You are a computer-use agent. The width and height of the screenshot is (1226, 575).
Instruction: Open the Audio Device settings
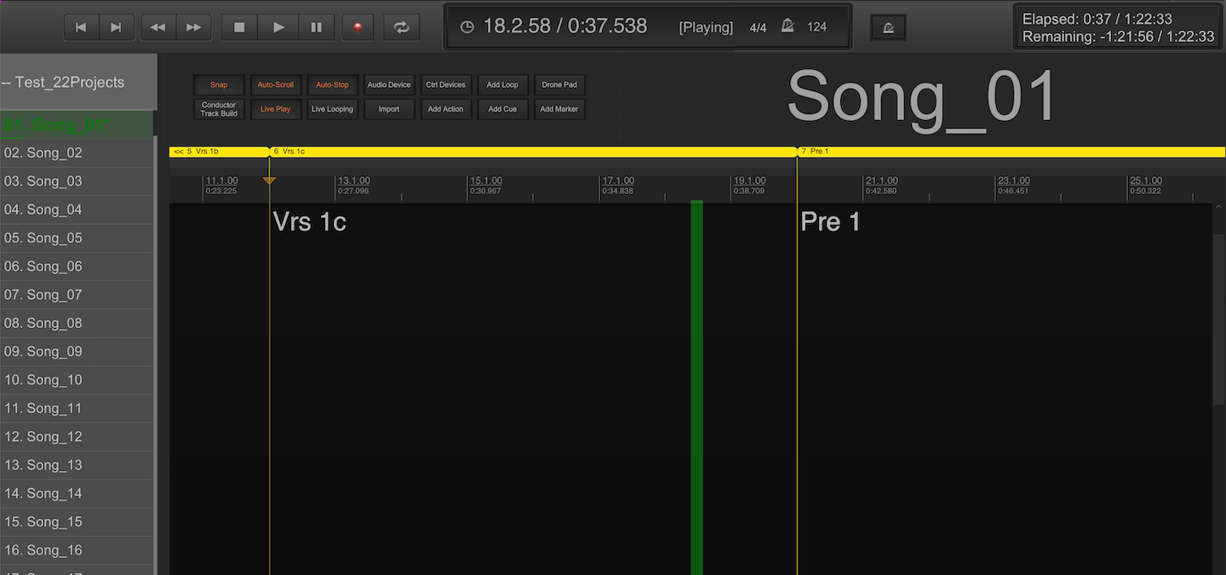389,85
